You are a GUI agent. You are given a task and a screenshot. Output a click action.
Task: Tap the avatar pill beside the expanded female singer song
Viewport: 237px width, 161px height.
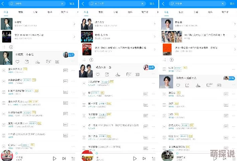click(69, 55)
